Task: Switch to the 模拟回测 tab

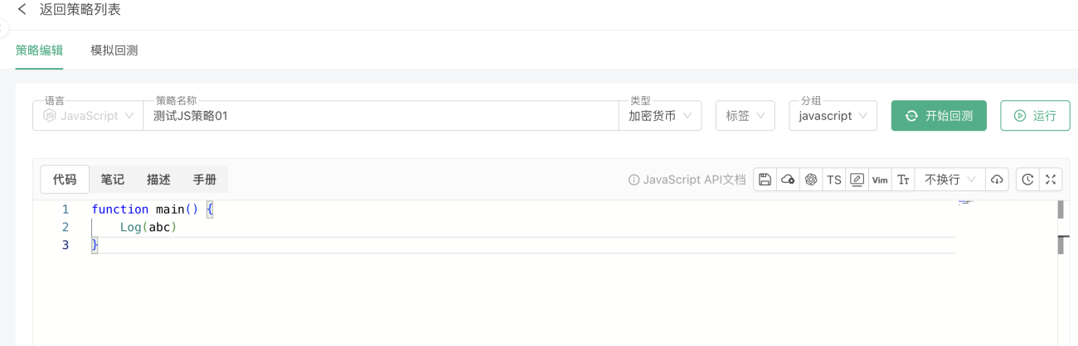Action: (x=114, y=50)
